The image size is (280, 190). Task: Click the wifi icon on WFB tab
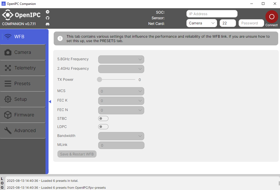click(8, 36)
